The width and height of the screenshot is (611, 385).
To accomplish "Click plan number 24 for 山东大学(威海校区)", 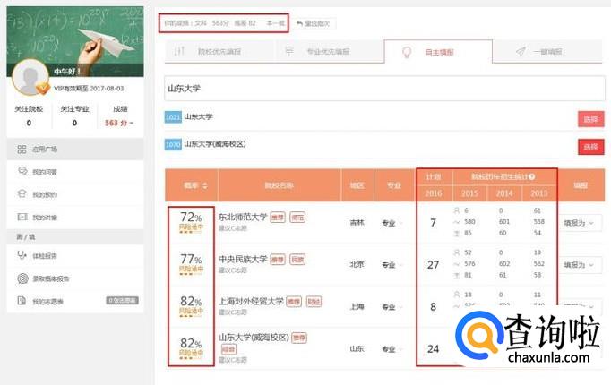I will 434,349.
